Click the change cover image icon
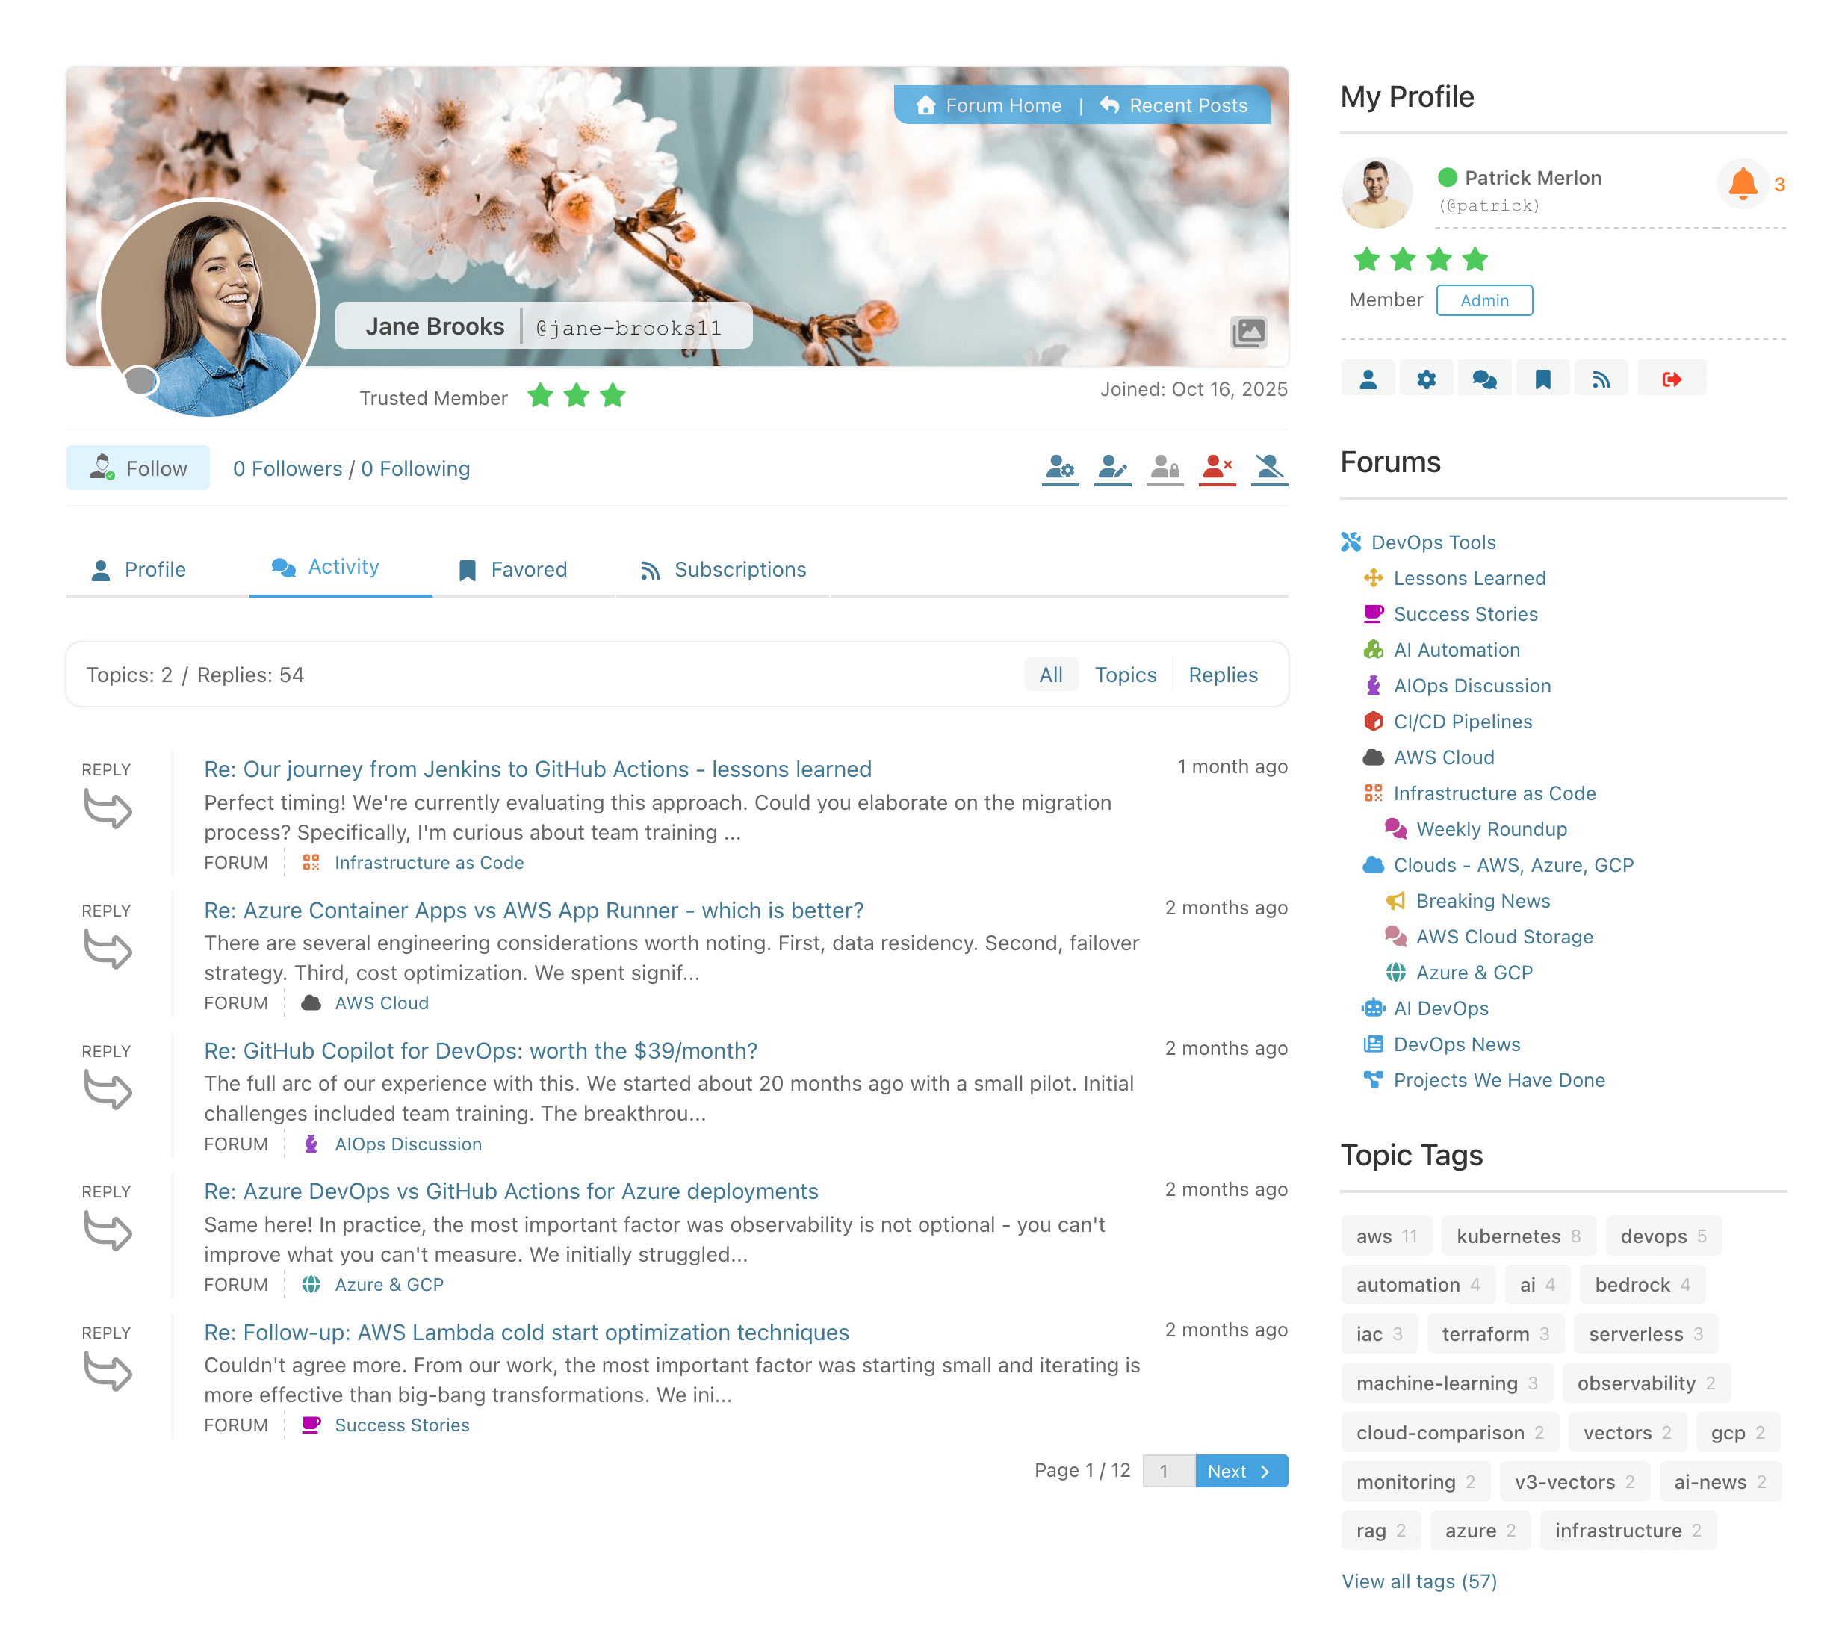 click(x=1247, y=332)
